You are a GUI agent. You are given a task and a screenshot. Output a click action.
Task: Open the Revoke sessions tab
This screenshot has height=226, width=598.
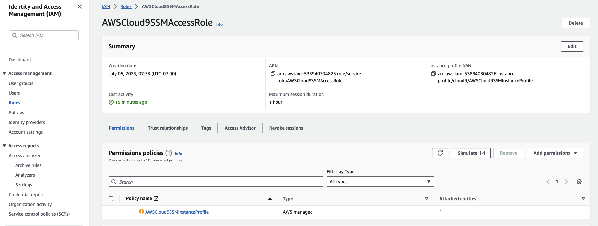tap(286, 128)
